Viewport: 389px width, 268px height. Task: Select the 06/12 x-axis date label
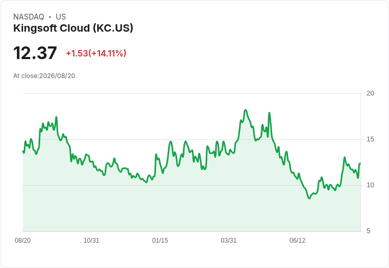pos(297,240)
